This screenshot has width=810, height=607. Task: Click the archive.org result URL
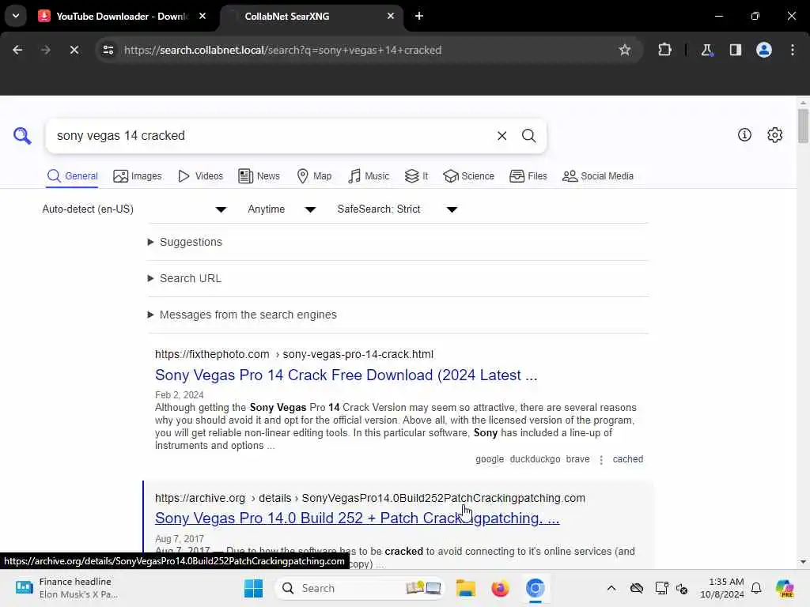tap(370, 498)
